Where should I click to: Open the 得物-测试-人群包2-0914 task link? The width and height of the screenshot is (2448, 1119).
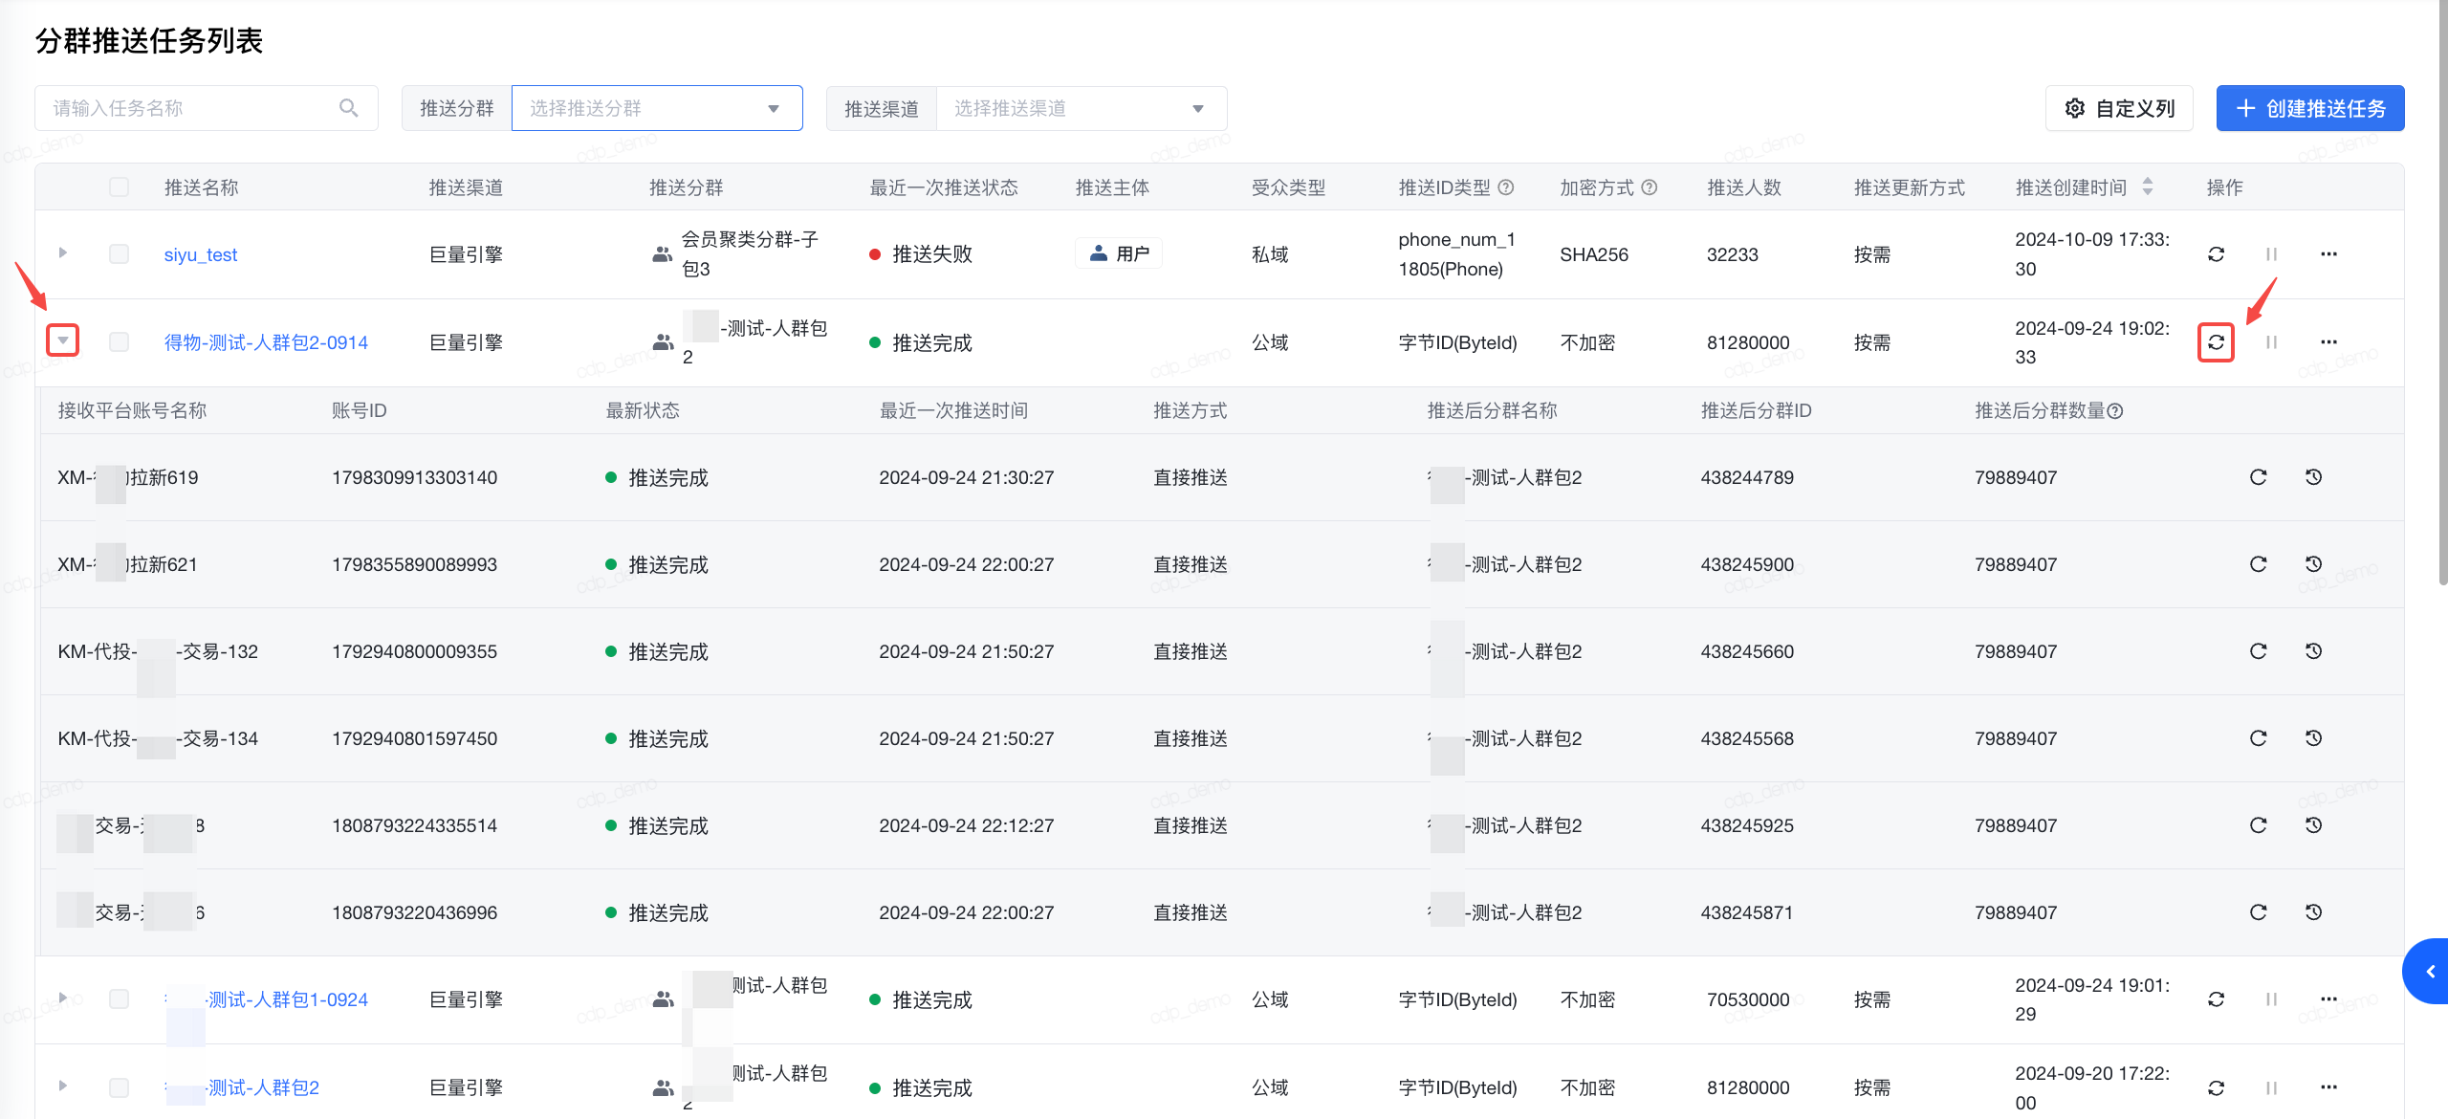pyautogui.click(x=266, y=342)
